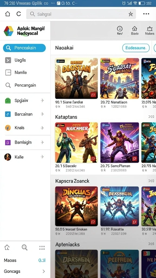Click the Katapt­ans section heading
This screenshot has width=156, height=278.
coord(66,117)
